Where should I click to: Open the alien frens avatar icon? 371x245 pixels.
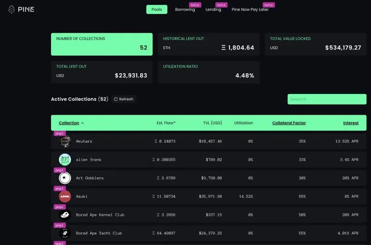(x=65, y=160)
